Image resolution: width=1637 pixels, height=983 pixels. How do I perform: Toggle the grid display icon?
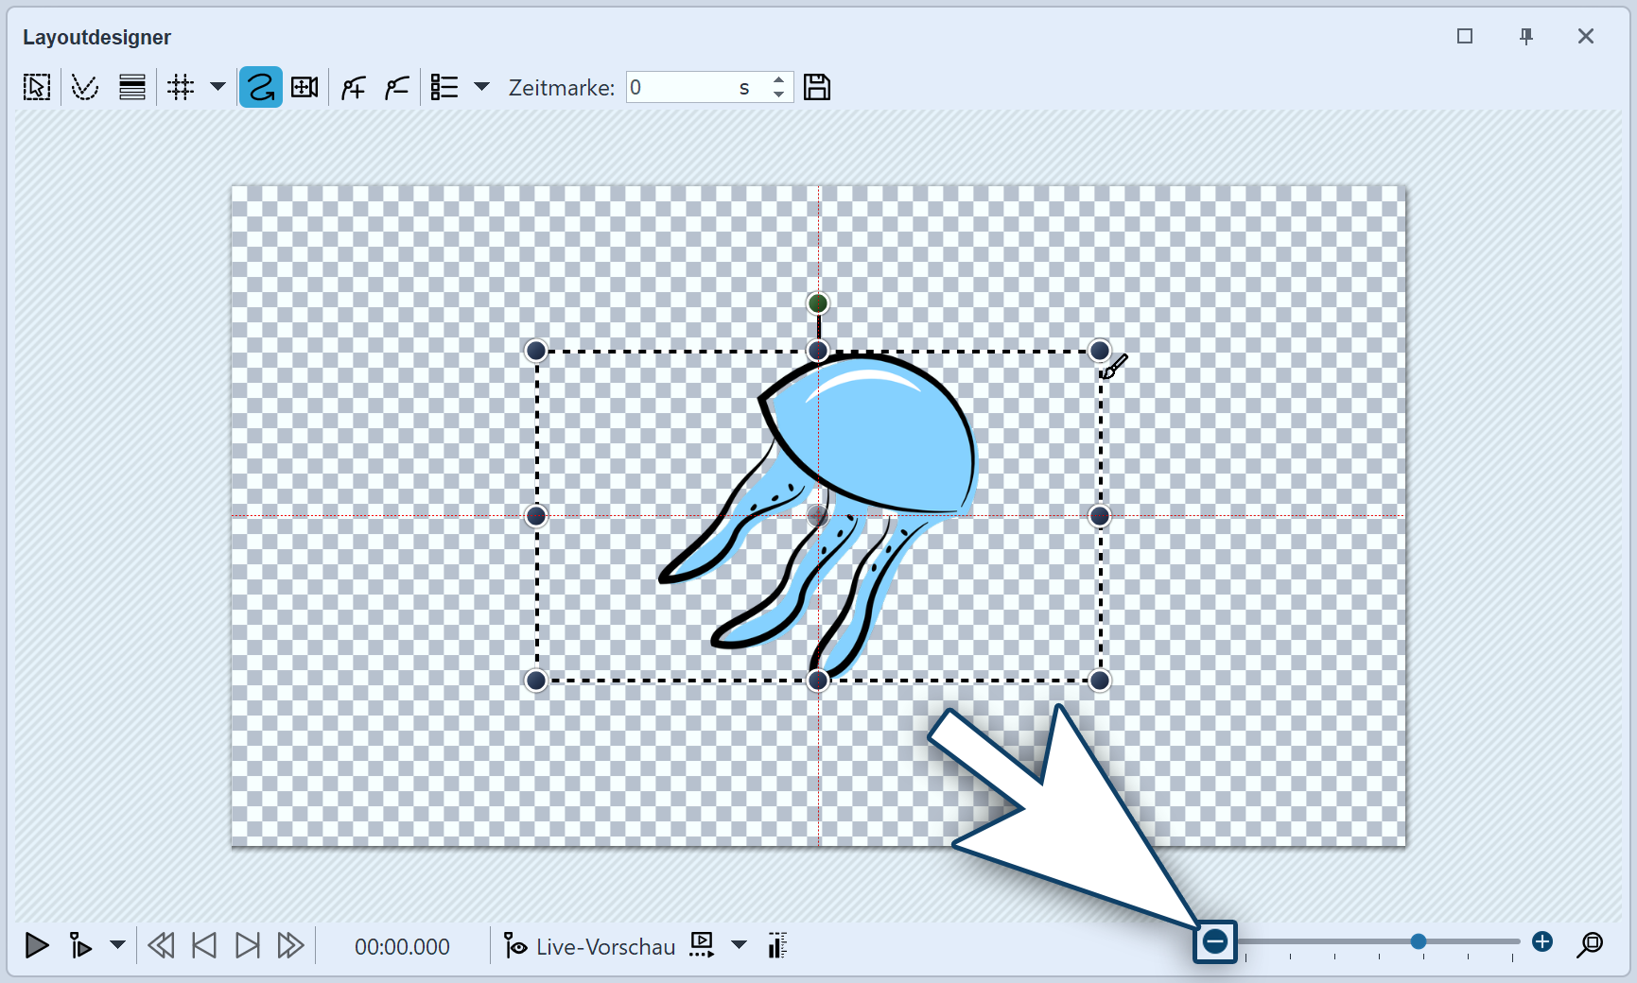click(181, 88)
